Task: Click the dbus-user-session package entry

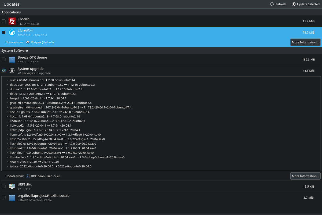Action: click(52, 85)
